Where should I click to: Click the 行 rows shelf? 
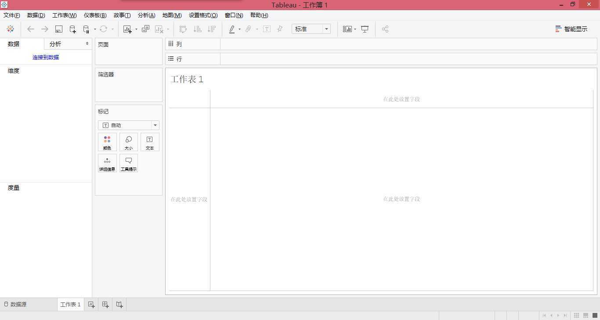381,59
